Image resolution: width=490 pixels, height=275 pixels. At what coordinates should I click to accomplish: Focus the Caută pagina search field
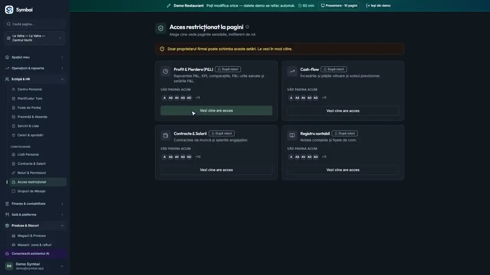point(34,24)
